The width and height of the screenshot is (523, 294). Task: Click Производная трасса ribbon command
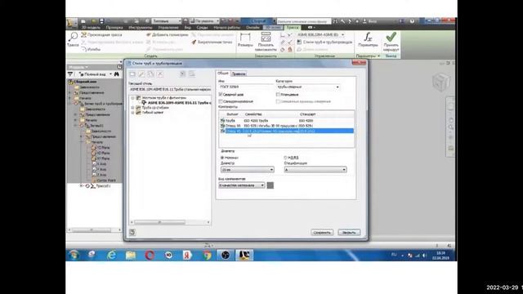tap(101, 34)
